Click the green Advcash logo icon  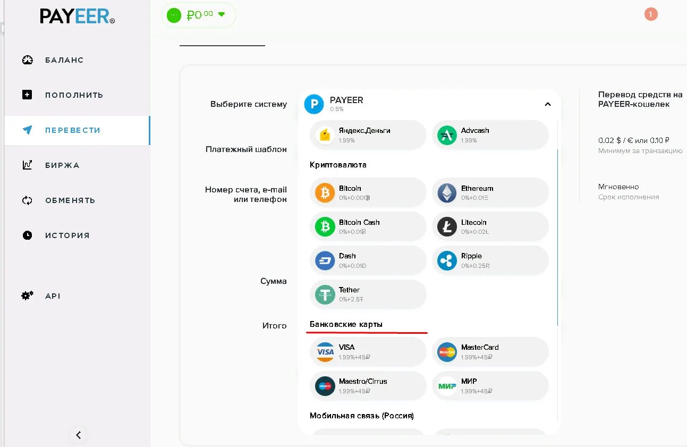pyautogui.click(x=447, y=135)
